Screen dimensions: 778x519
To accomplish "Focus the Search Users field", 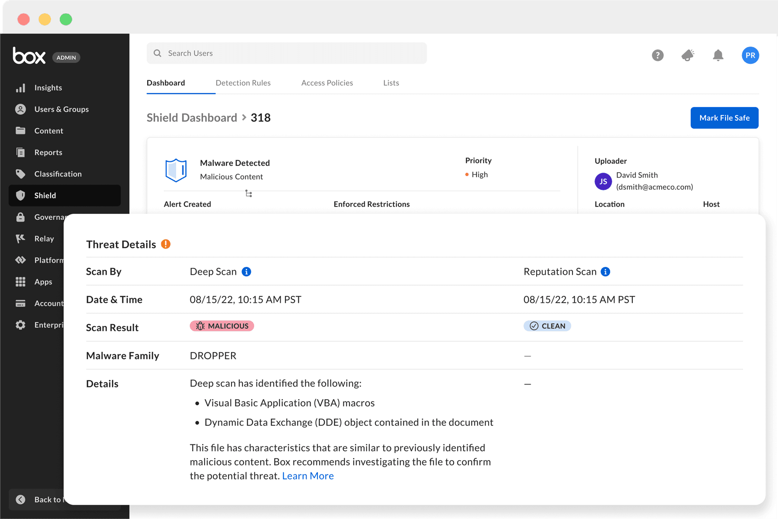I will pos(286,53).
